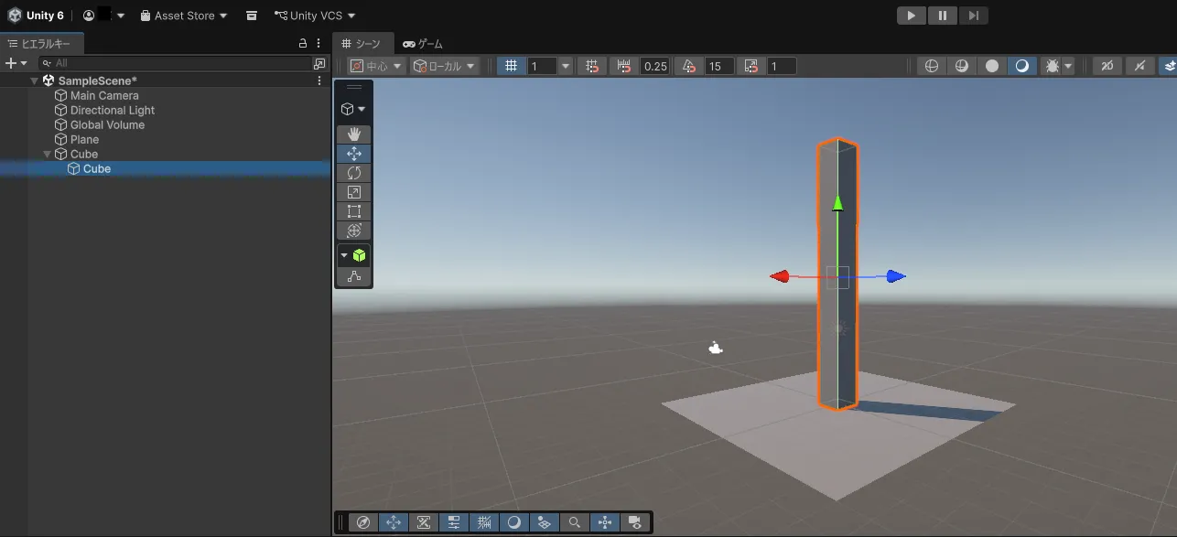1177x537 pixels.
Task: Open the Unity VCS dropdown
Action: tap(315, 16)
